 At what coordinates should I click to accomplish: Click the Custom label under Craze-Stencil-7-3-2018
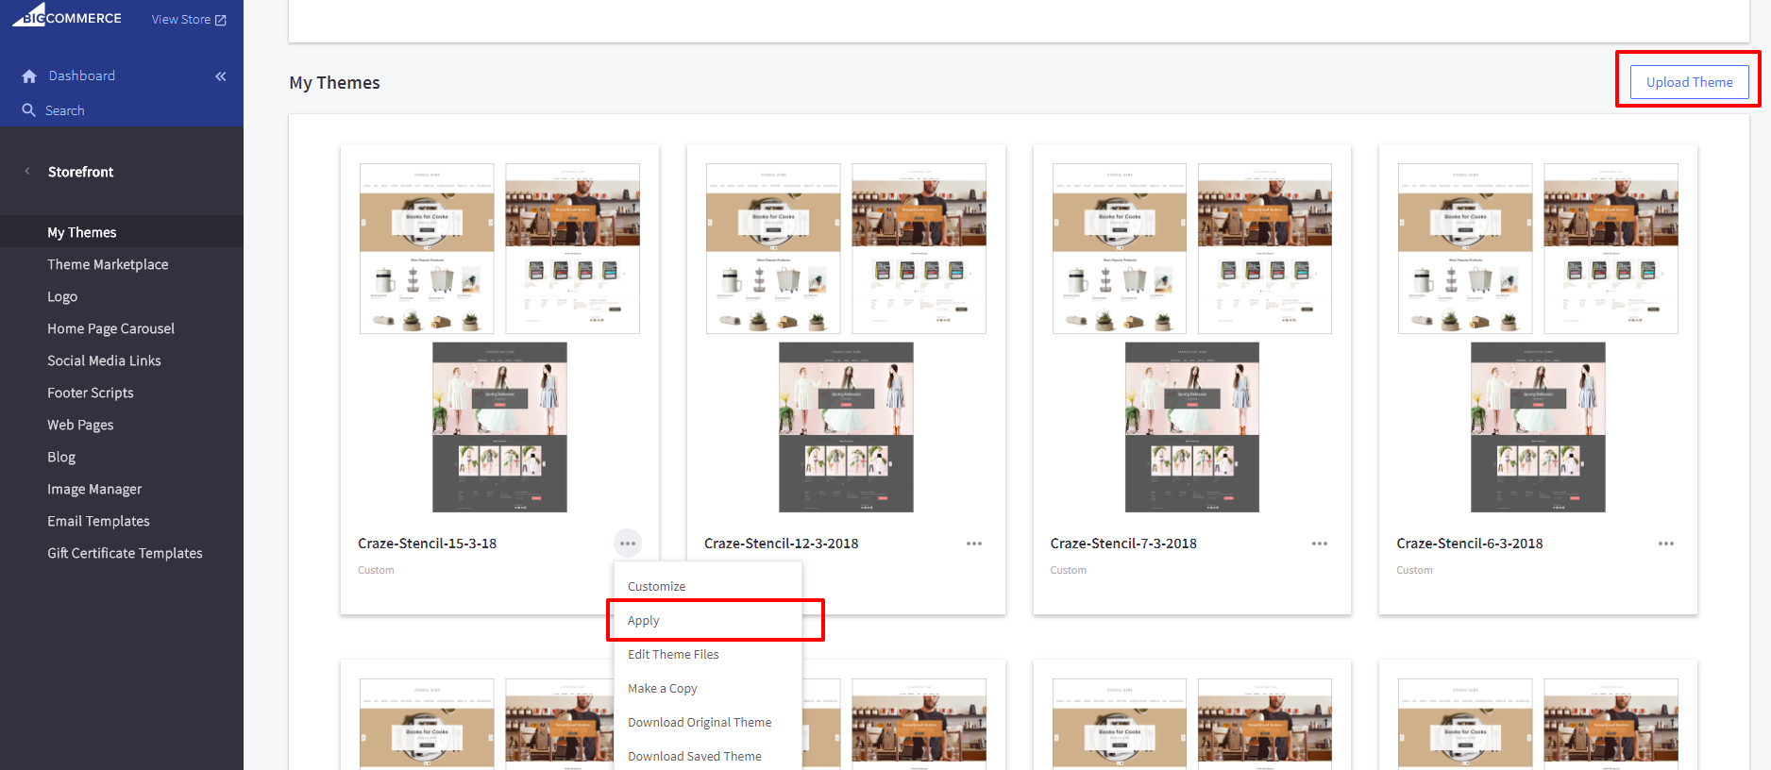pyautogui.click(x=1068, y=570)
